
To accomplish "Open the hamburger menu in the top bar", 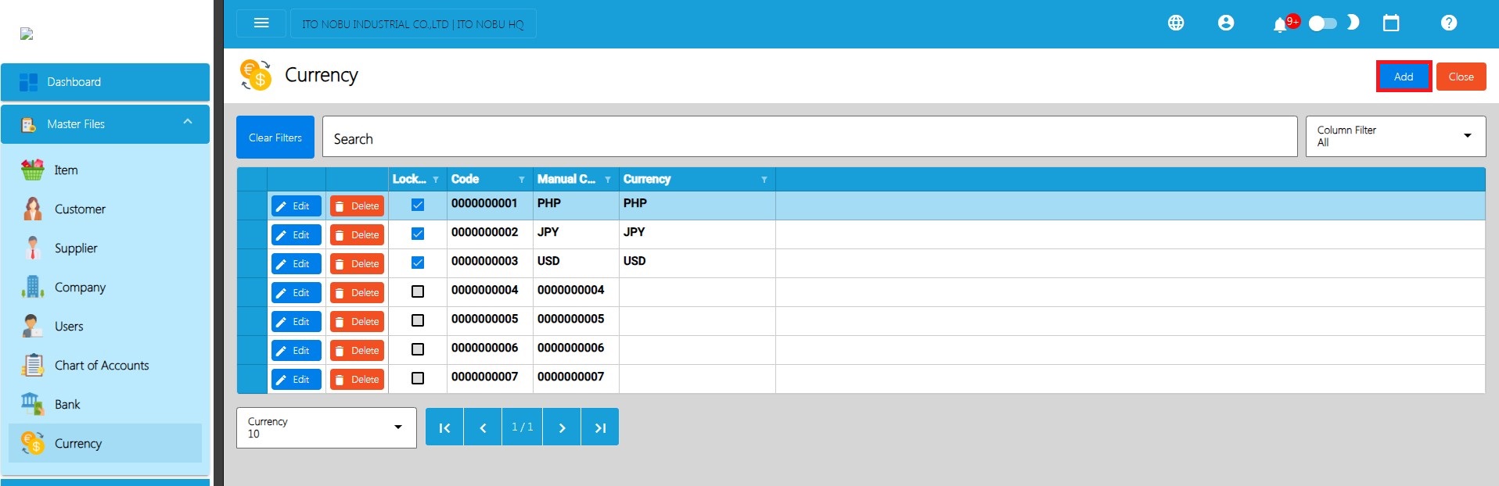I will 261,23.
